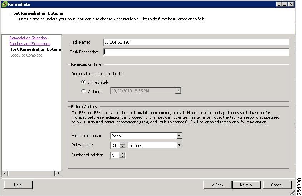The image size is (302, 196).
Task: Click the Remediate window title icon
Action: pyautogui.click(x=4, y=4)
